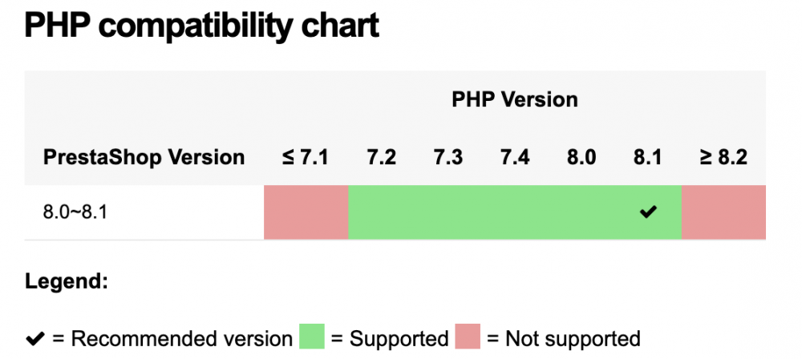802x359 pixels.
Task: Click the checkmark in the 8.1 cell
Action: point(647,212)
